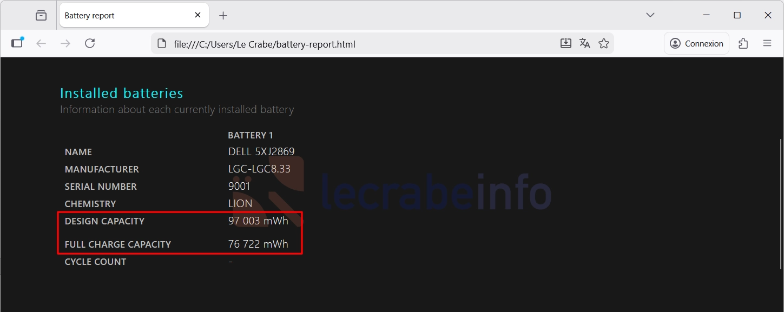Go back to the previous page
The width and height of the screenshot is (784, 312).
(x=41, y=44)
